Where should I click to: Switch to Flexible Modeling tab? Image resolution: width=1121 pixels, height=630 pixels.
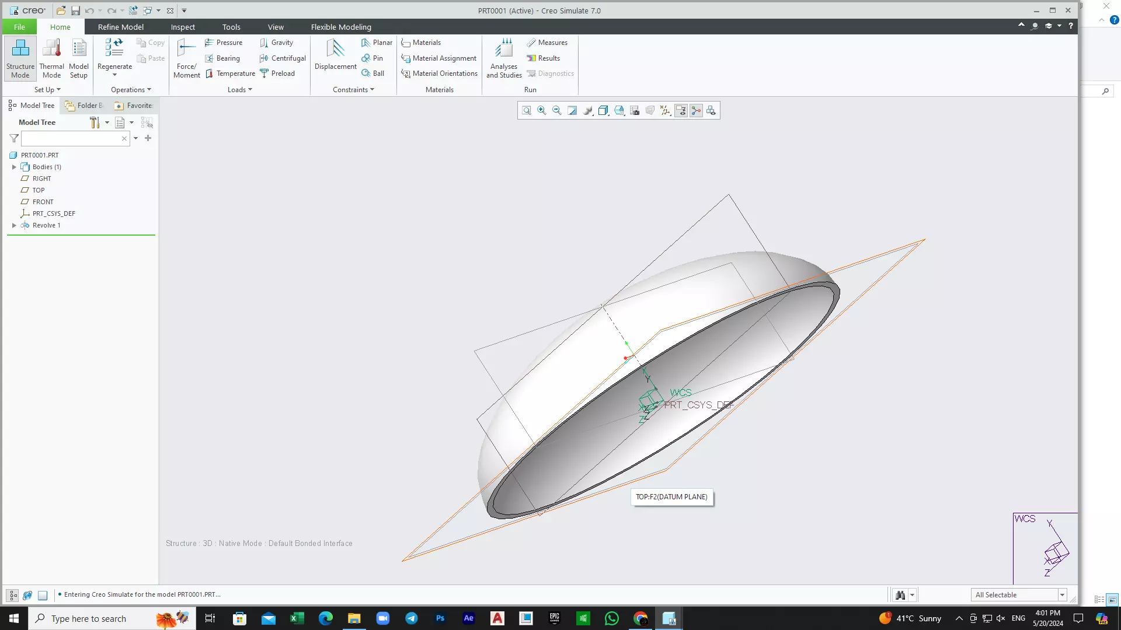click(341, 27)
